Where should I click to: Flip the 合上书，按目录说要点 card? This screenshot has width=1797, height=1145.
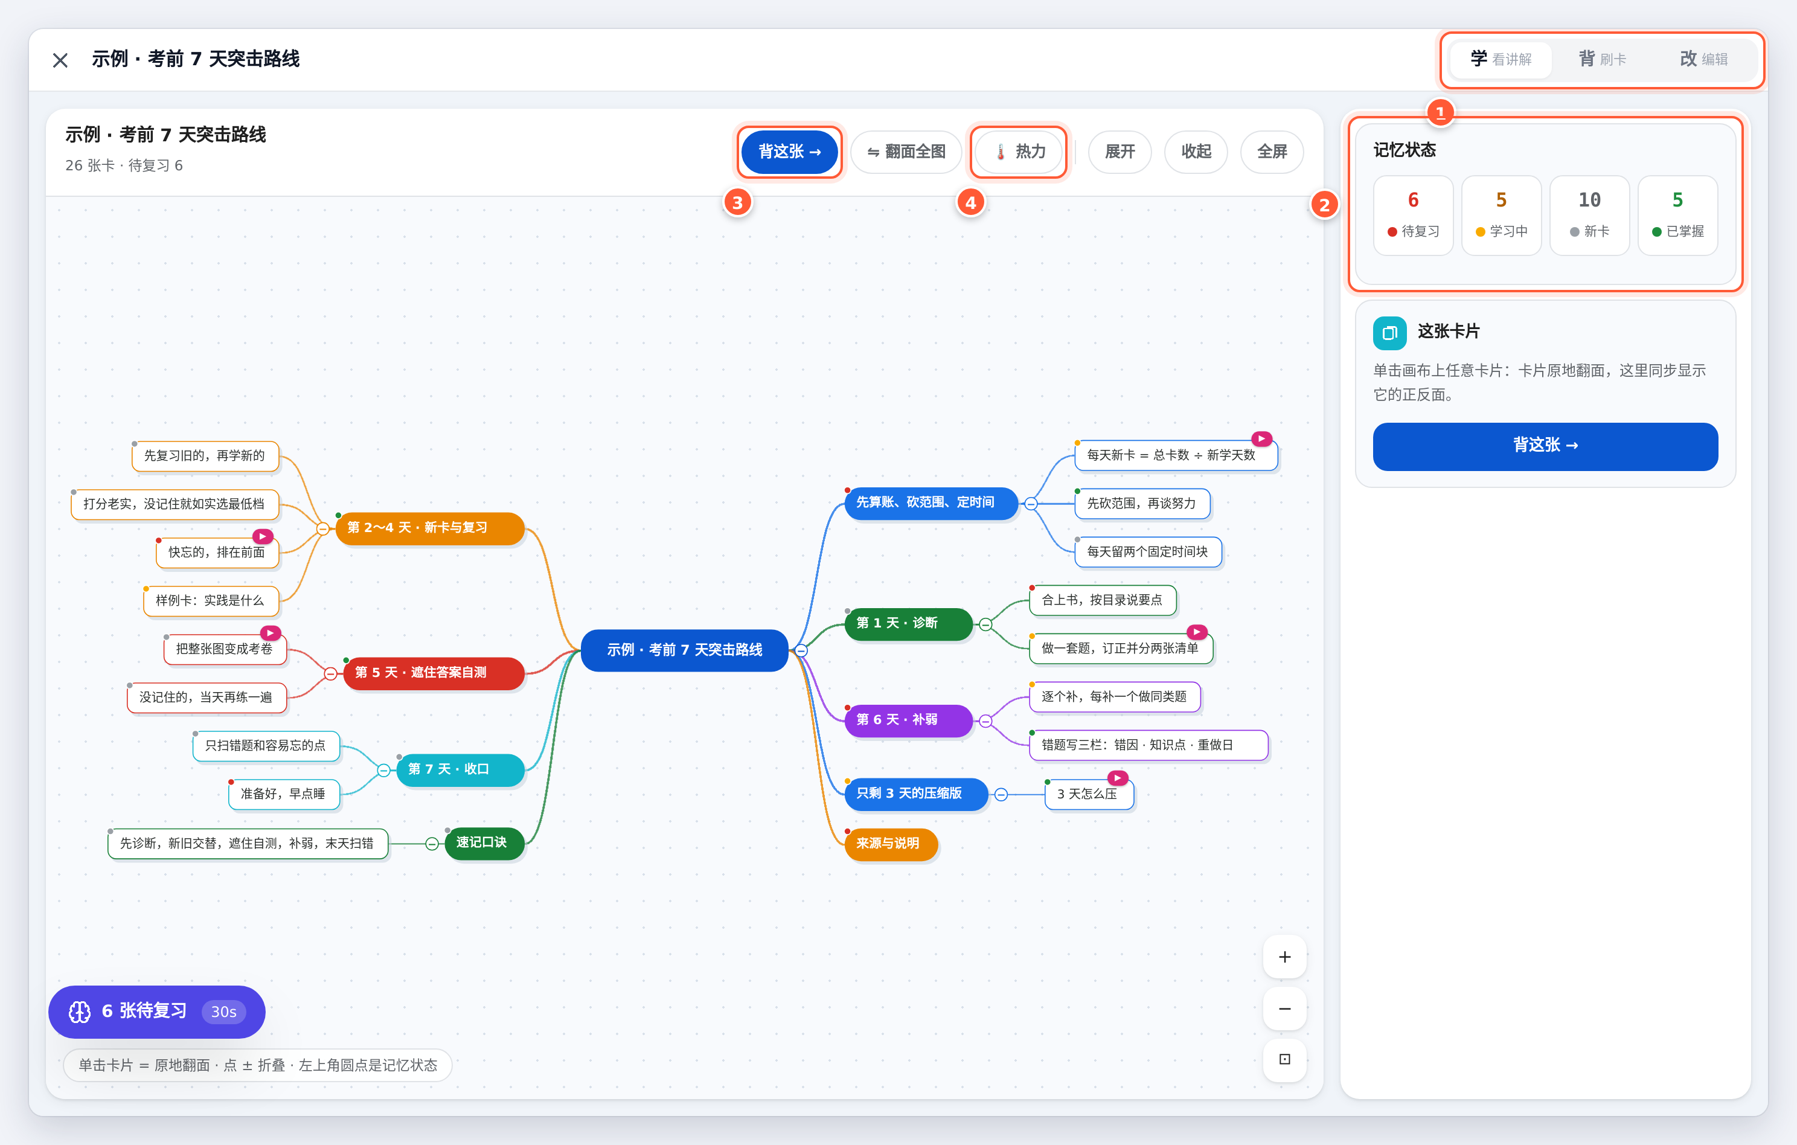[1102, 600]
